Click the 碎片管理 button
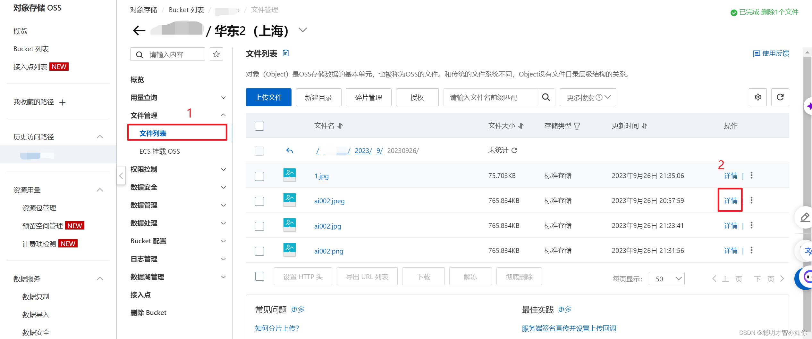Image resolution: width=812 pixels, height=339 pixels. click(368, 97)
